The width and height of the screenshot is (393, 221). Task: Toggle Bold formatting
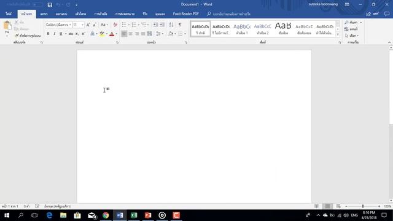point(48,34)
